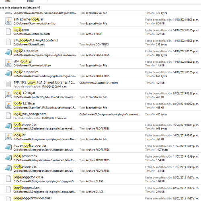Select the ant-apache-log4j.jar Java icon

tap(8, 21)
